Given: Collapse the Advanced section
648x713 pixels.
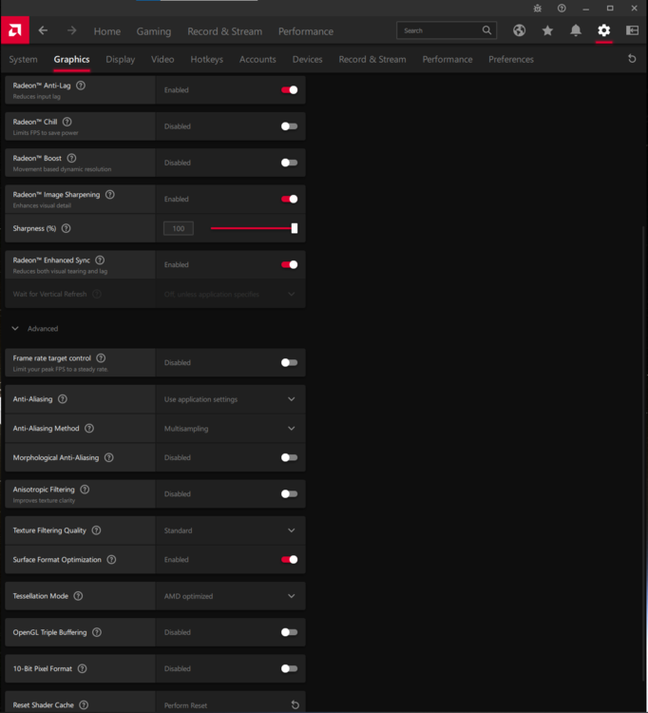Looking at the screenshot, I should [15, 328].
